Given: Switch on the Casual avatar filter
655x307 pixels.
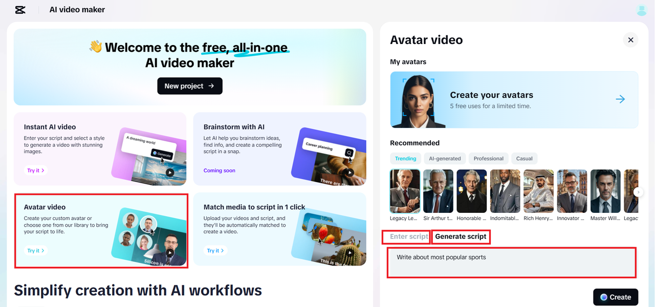Looking at the screenshot, I should [x=524, y=158].
